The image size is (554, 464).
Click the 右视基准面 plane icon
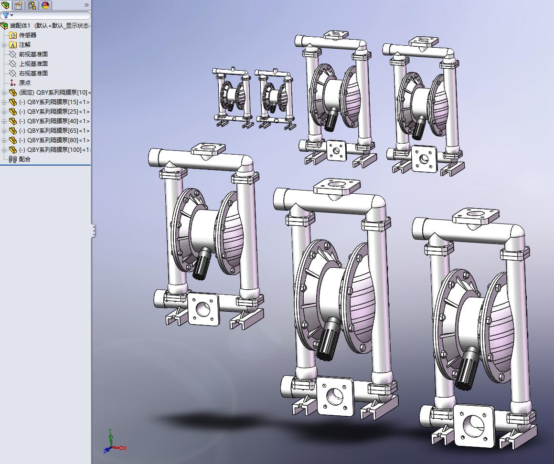(x=13, y=74)
